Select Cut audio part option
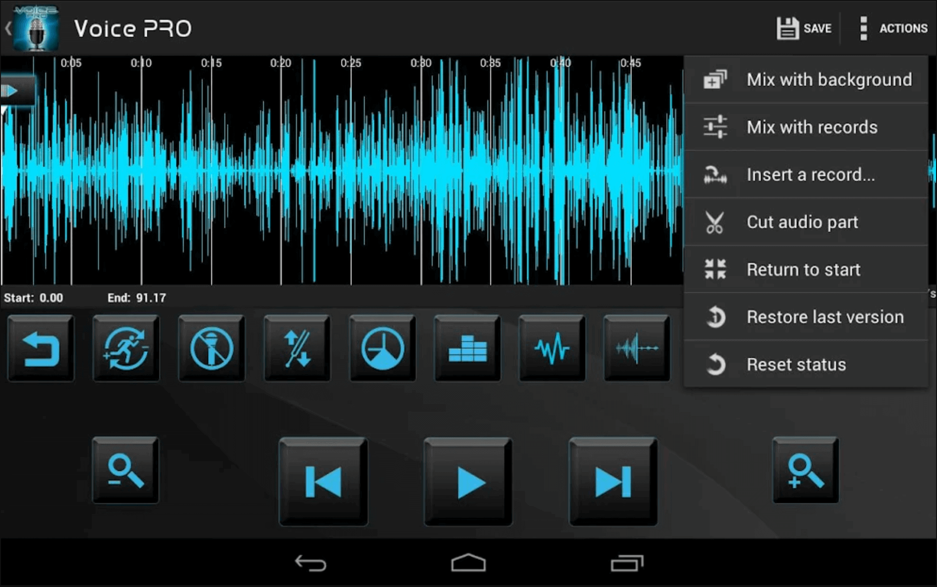This screenshot has height=587, width=937. point(810,222)
